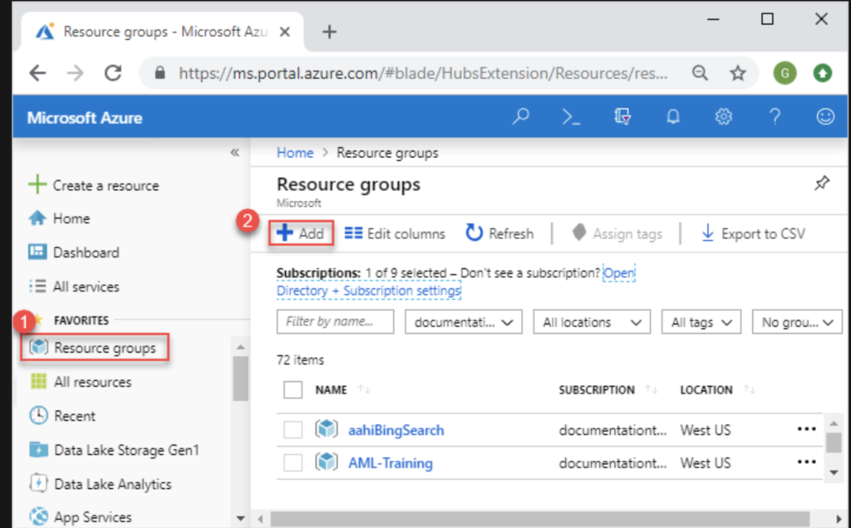Open Home from the breadcrumb
The height and width of the screenshot is (528, 851).
(294, 153)
